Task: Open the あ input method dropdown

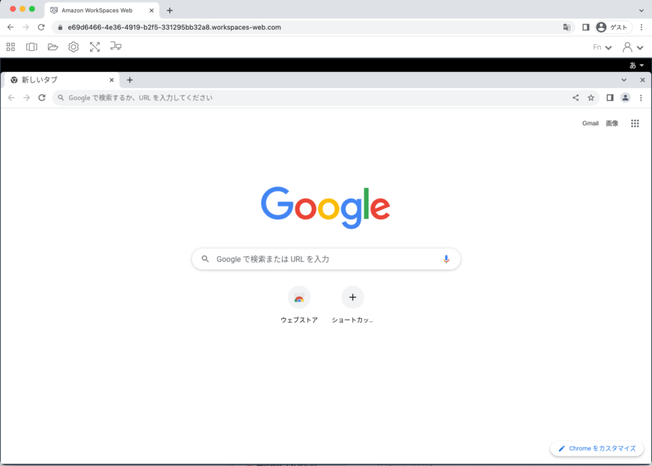Action: click(x=636, y=65)
